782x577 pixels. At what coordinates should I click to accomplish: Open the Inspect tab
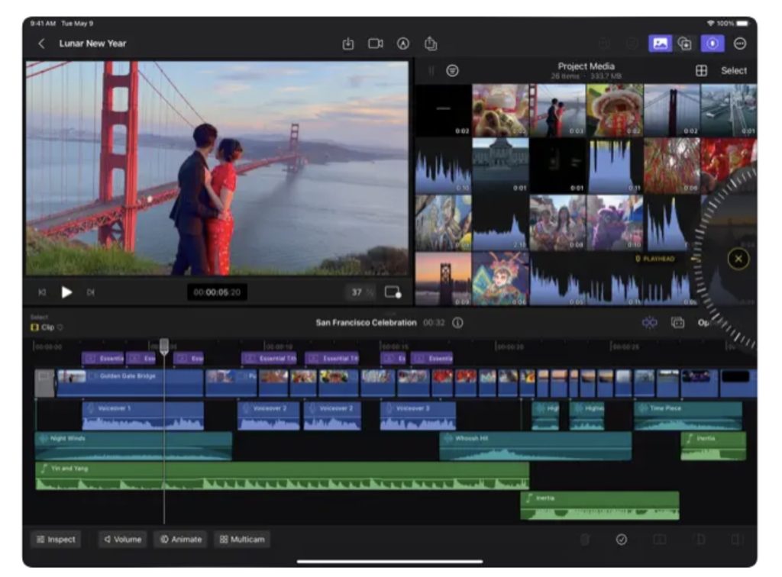click(x=56, y=540)
